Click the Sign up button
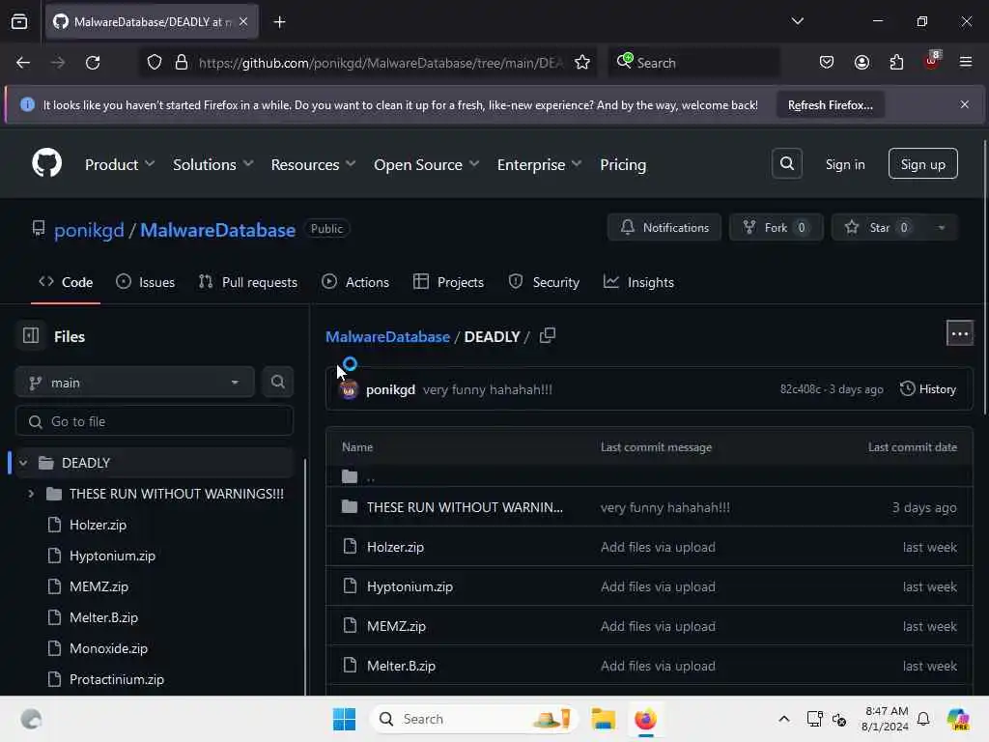 point(922,164)
